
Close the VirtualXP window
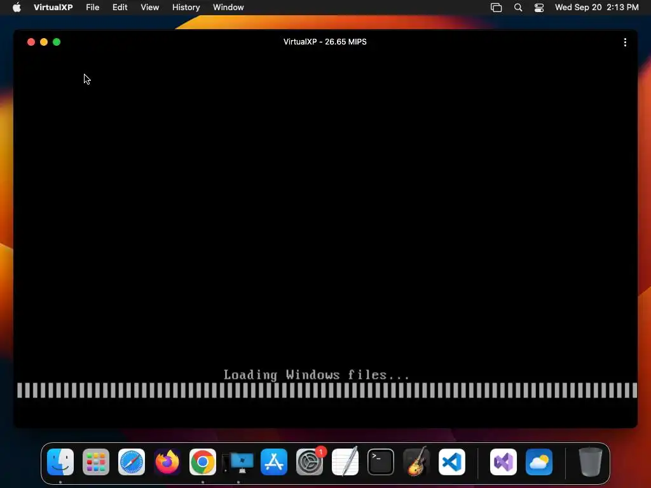click(x=31, y=42)
